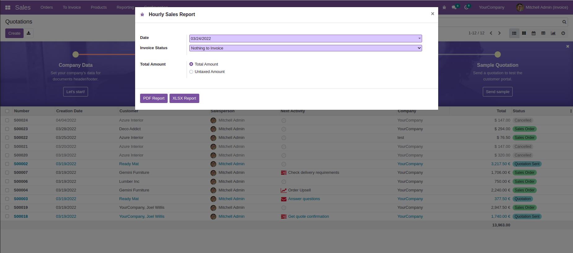The width and height of the screenshot is (573, 253).
Task: Switch to Kanban view icon
Action: click(x=524, y=33)
